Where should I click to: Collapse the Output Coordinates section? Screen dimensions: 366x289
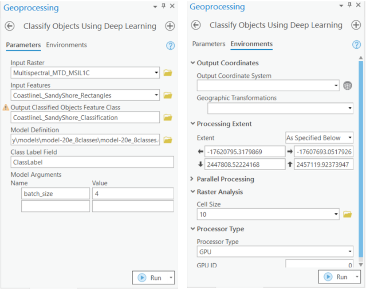(193, 63)
